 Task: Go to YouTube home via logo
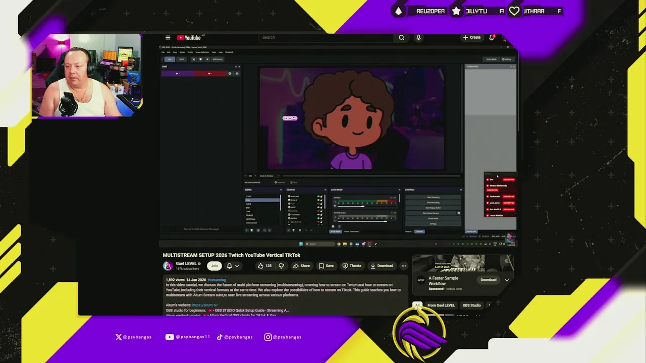[x=189, y=37]
